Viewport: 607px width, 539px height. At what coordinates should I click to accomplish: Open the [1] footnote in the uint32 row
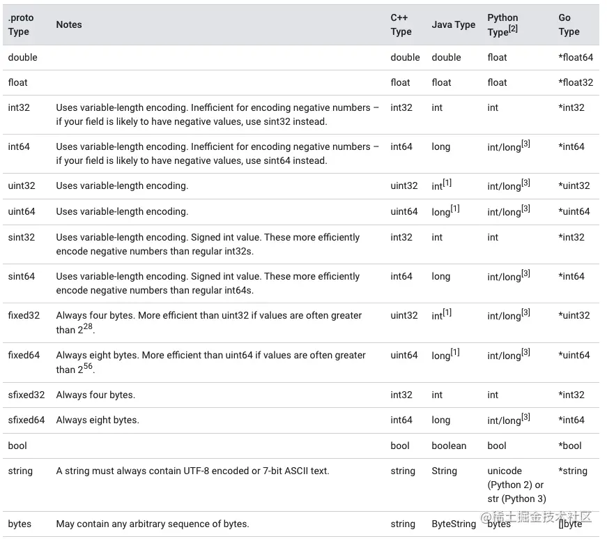coord(447,183)
